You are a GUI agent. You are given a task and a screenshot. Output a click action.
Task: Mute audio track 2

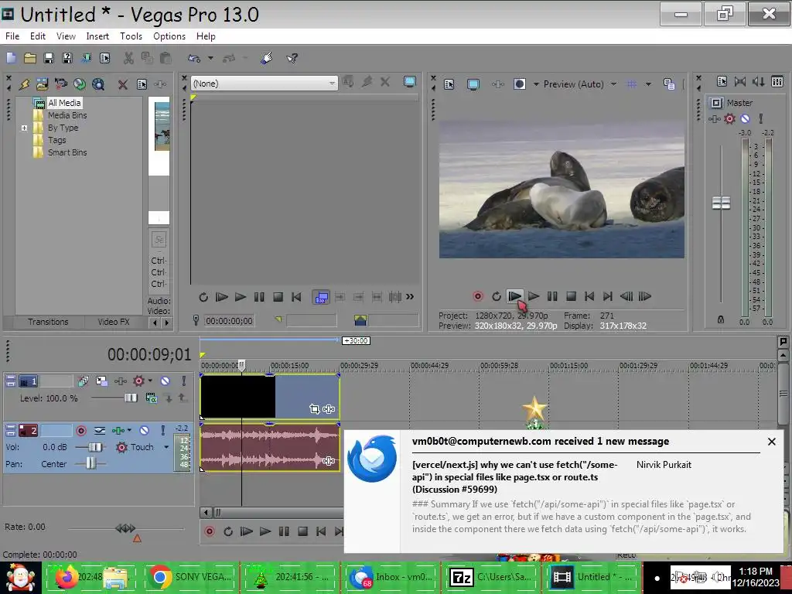(x=144, y=430)
